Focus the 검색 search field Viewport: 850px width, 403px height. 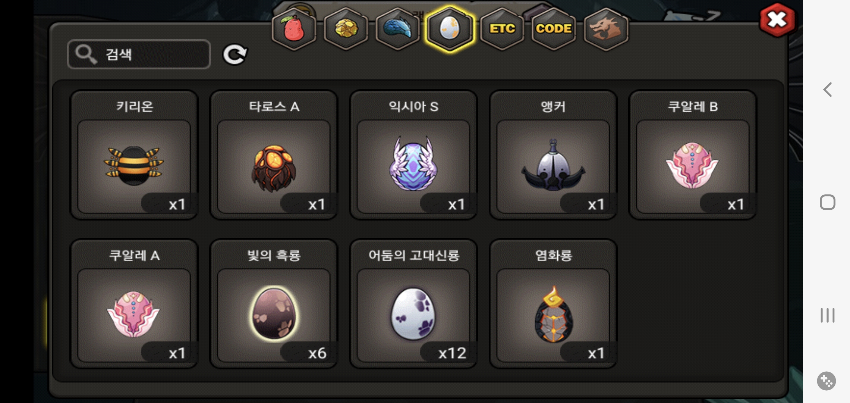[139, 54]
